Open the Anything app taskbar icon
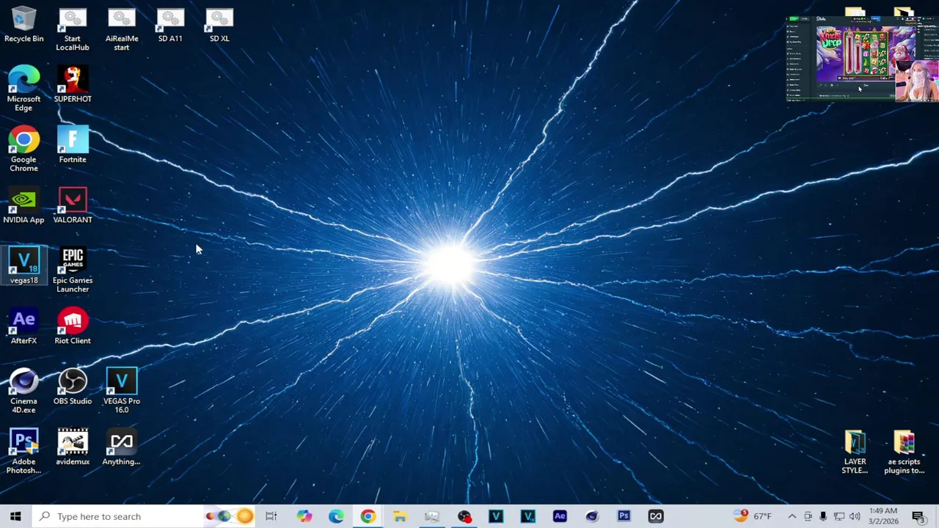Image resolution: width=939 pixels, height=528 pixels. click(656, 516)
